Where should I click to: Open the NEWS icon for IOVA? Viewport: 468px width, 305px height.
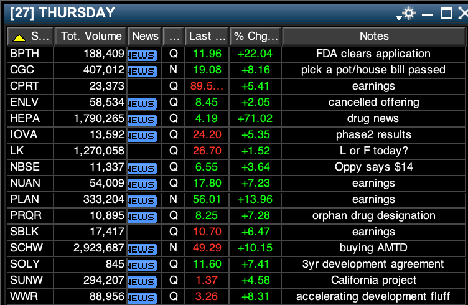[x=143, y=136]
